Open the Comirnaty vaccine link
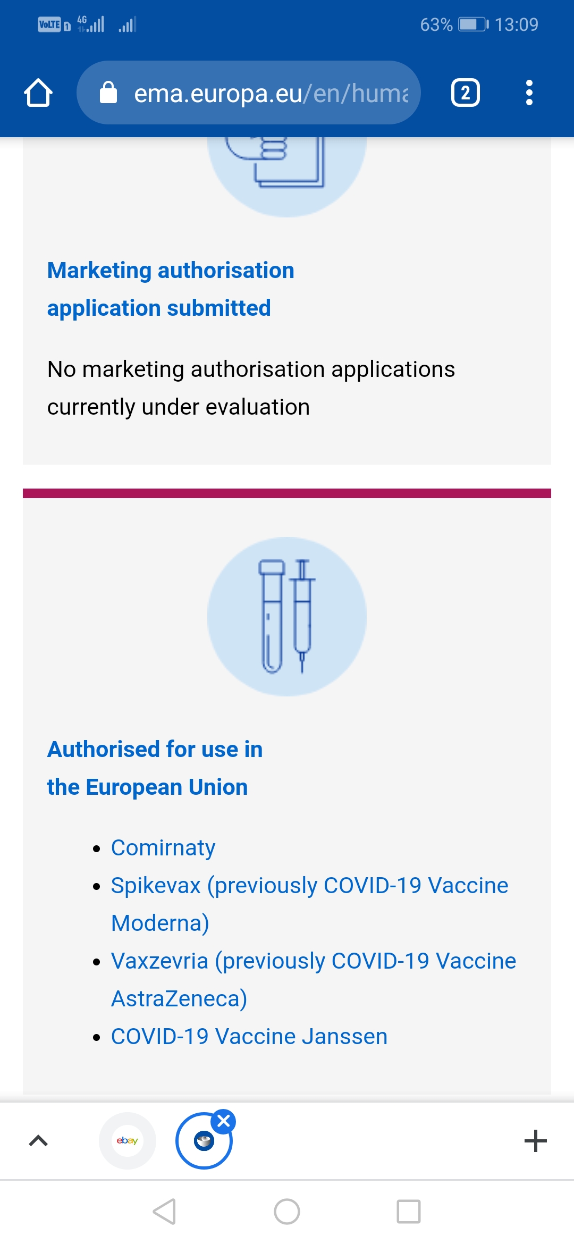 [x=163, y=847]
